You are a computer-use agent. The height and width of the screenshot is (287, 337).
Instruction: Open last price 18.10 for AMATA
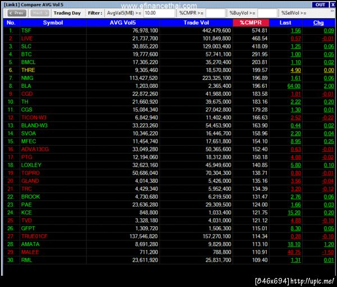294,244
